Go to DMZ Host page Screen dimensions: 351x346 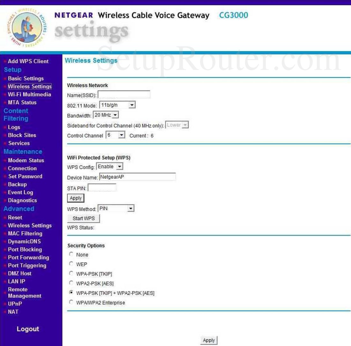[20, 274]
